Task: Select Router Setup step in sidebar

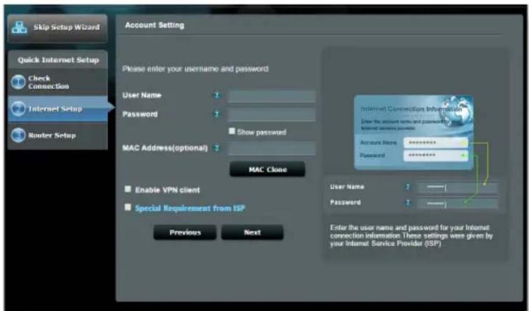Action: point(57,136)
